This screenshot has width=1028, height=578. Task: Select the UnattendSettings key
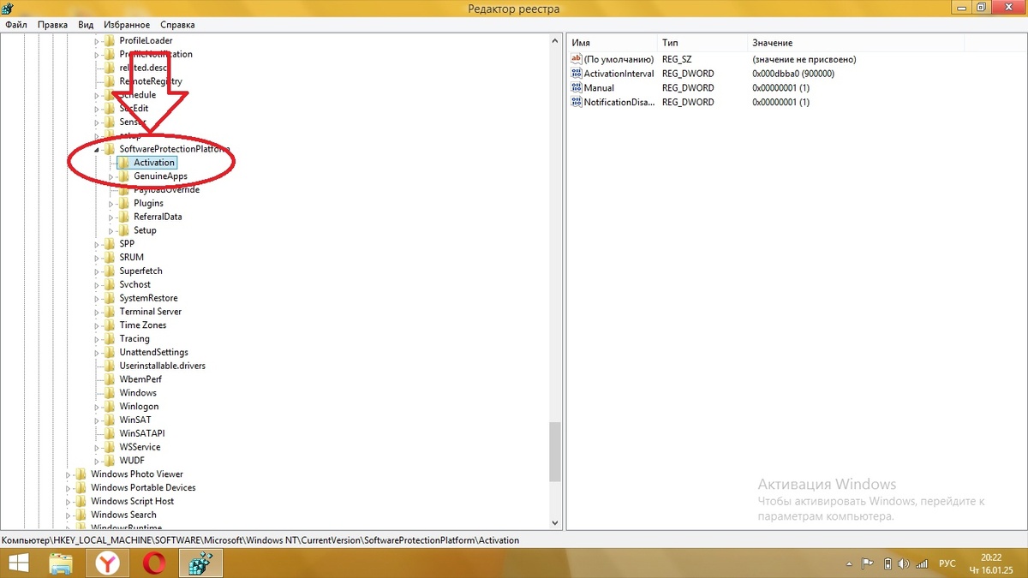point(153,352)
